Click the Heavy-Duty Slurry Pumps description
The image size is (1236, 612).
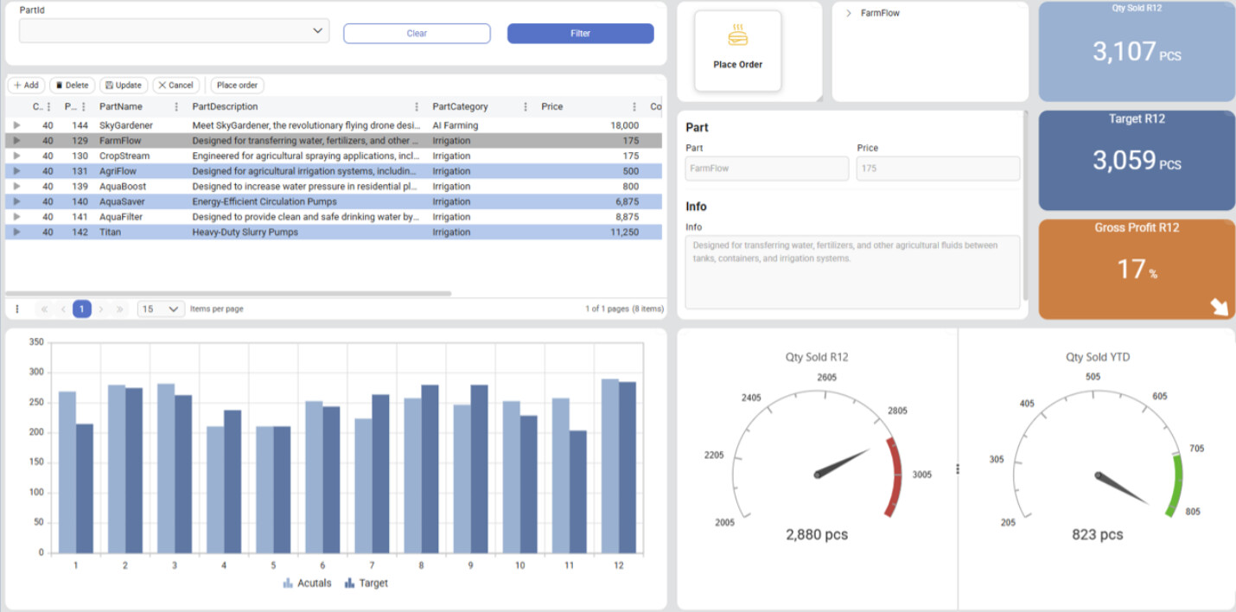245,232
